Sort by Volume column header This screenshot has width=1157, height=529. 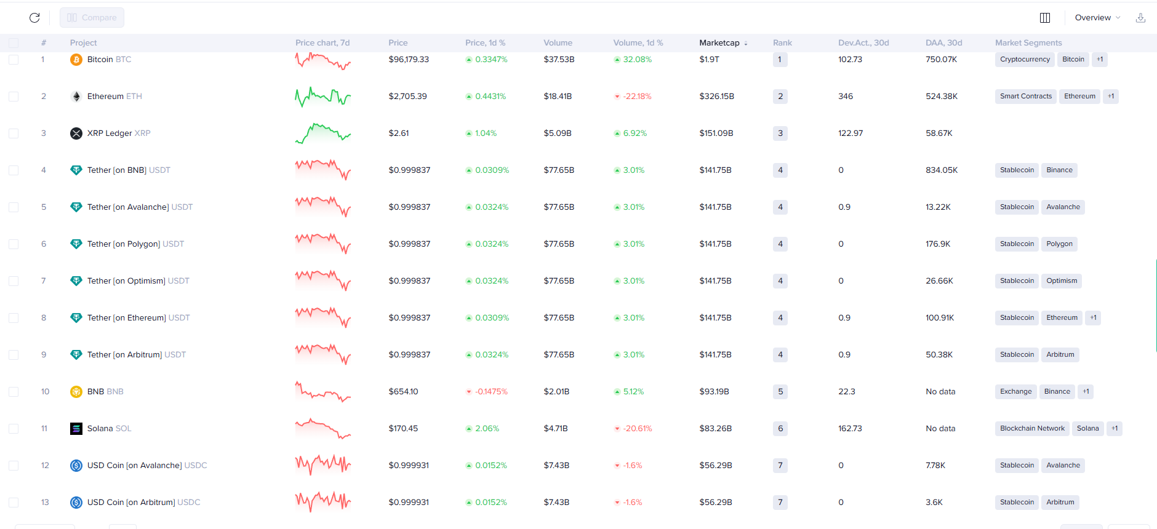[x=558, y=43]
